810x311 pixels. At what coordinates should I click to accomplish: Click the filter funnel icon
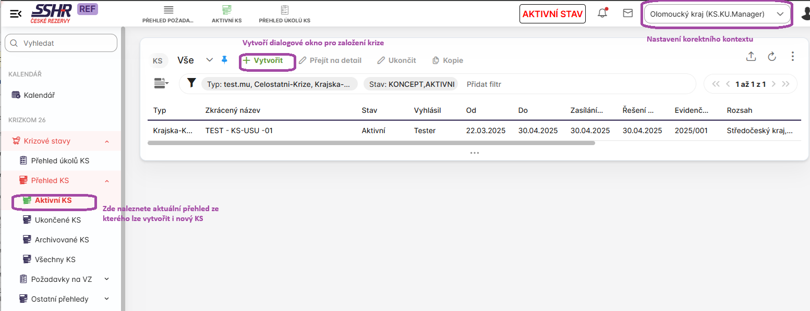[x=191, y=83]
